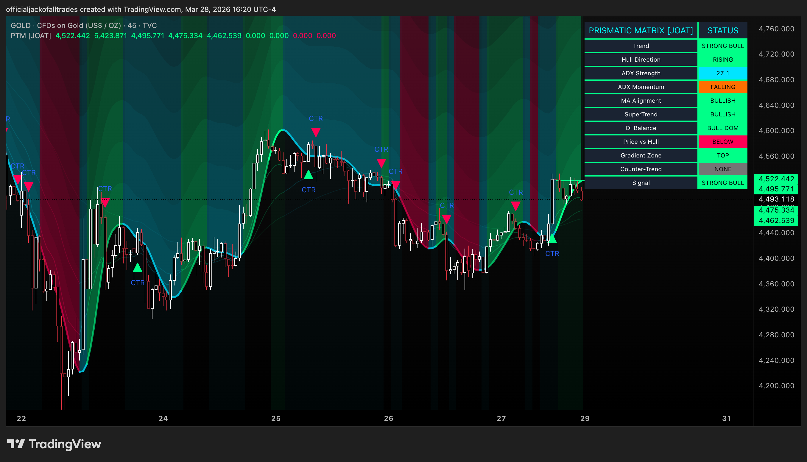Click the 4,400.000 price axis level

point(776,258)
